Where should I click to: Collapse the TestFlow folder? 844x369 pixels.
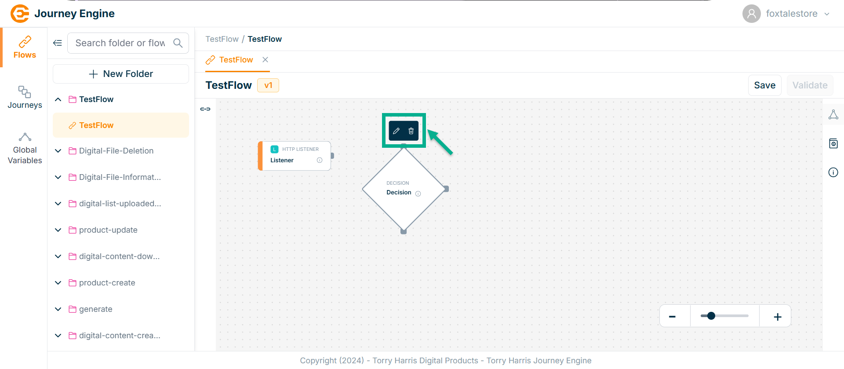tap(58, 99)
